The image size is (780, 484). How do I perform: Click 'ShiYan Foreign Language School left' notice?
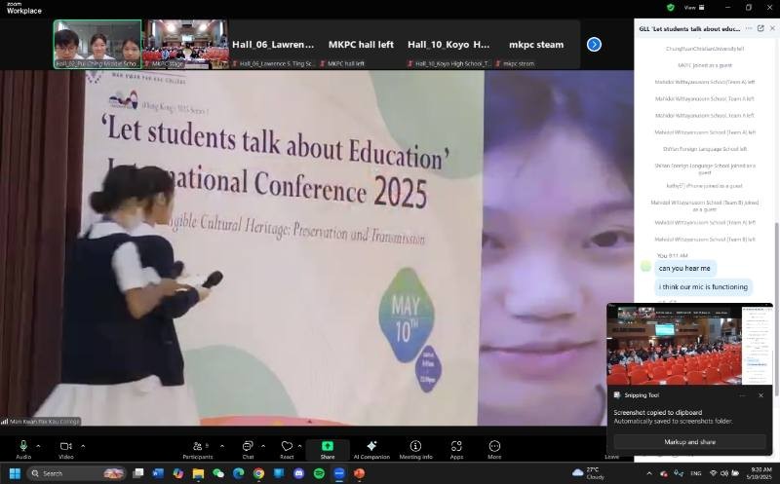point(705,149)
